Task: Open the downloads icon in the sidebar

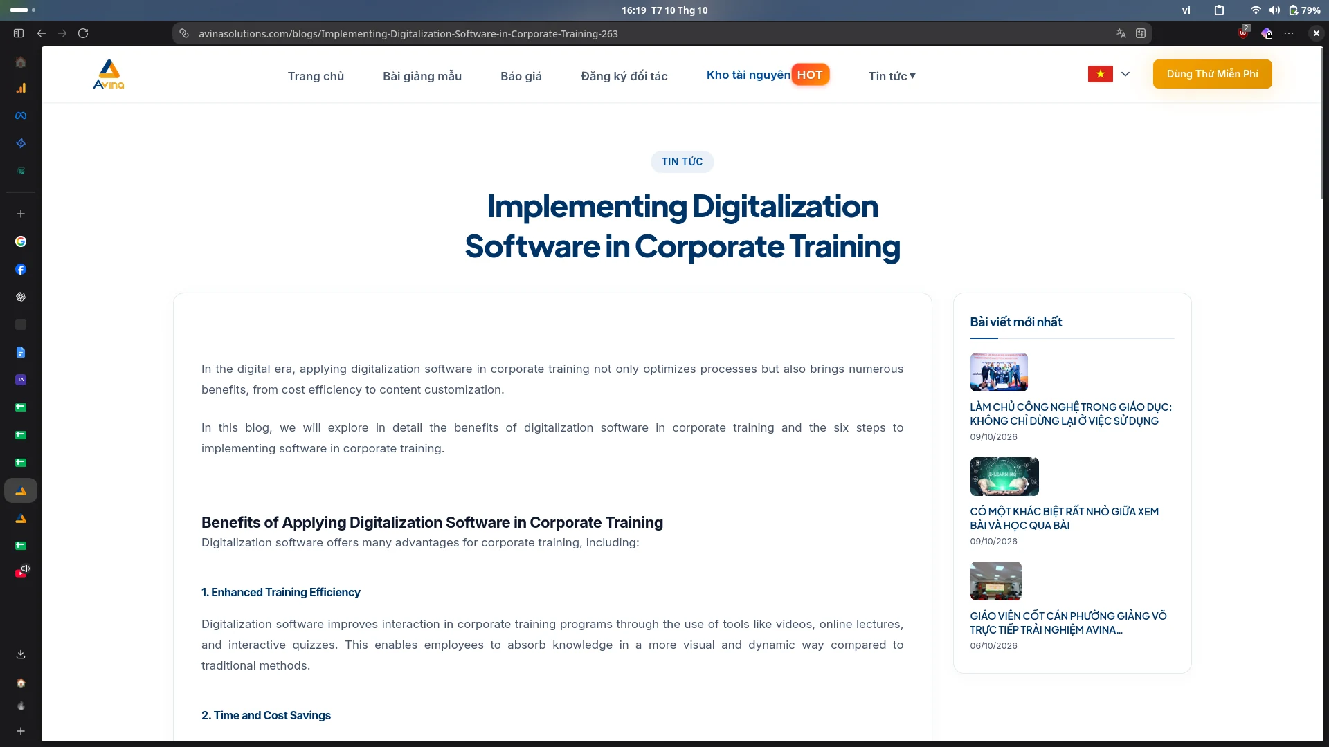Action: pyautogui.click(x=21, y=654)
